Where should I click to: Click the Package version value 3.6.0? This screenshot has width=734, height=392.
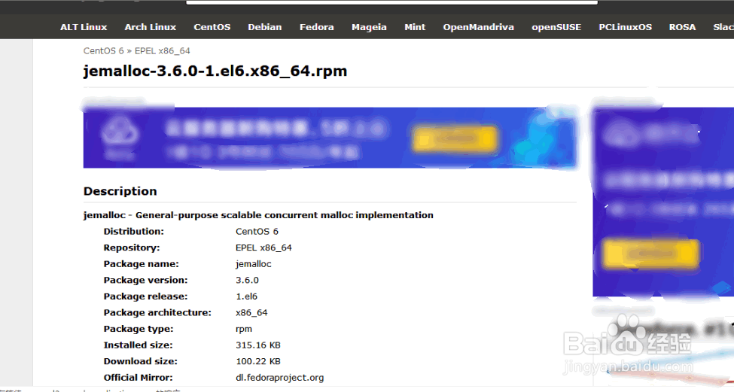pyautogui.click(x=247, y=280)
